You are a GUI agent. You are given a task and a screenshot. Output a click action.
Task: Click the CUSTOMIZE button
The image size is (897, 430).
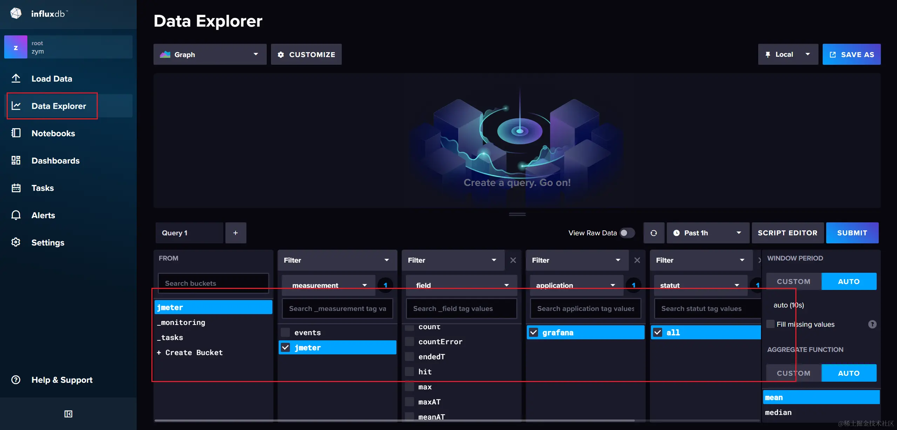(306, 54)
